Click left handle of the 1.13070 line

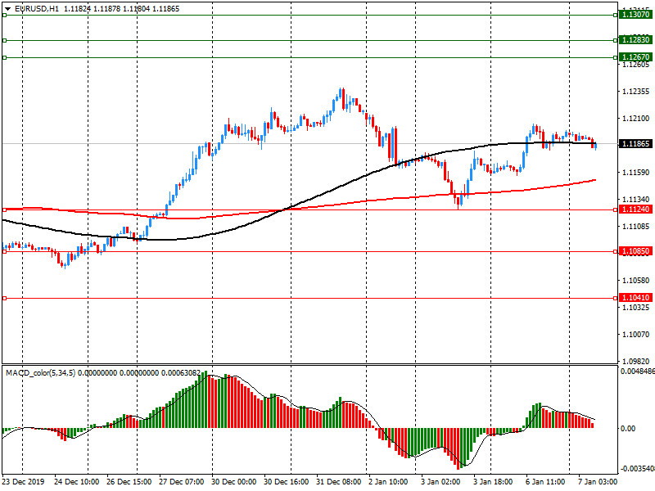[4, 15]
